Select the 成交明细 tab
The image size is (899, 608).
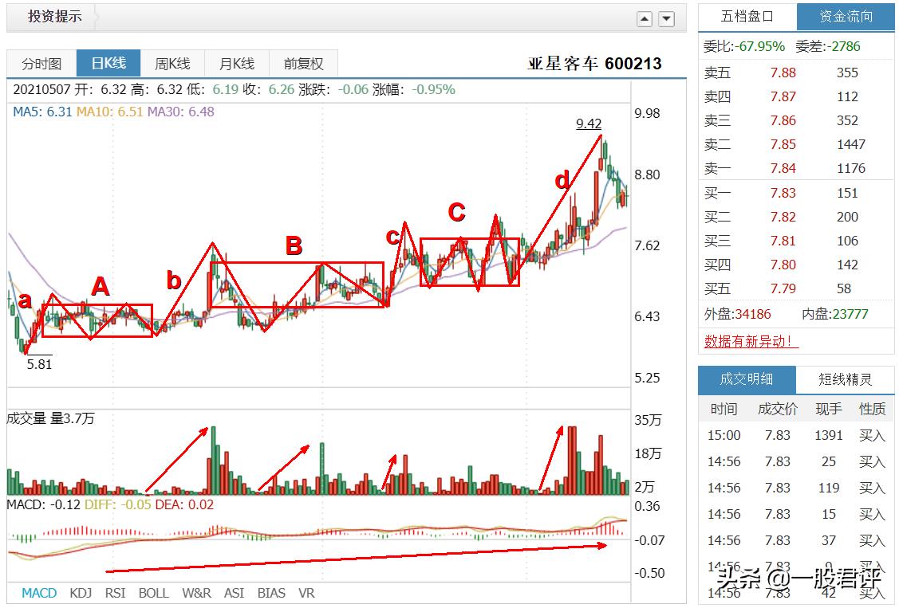coord(747,379)
